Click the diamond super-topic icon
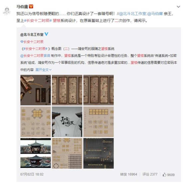 (22, 42)
